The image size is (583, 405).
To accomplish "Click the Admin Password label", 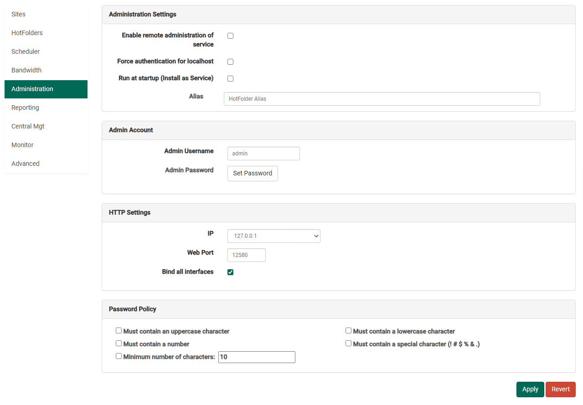I will pos(189,170).
